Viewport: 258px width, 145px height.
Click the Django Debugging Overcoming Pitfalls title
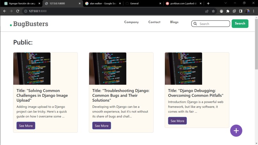click(x=196, y=93)
